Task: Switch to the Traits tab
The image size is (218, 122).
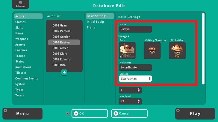Action: click(x=91, y=27)
